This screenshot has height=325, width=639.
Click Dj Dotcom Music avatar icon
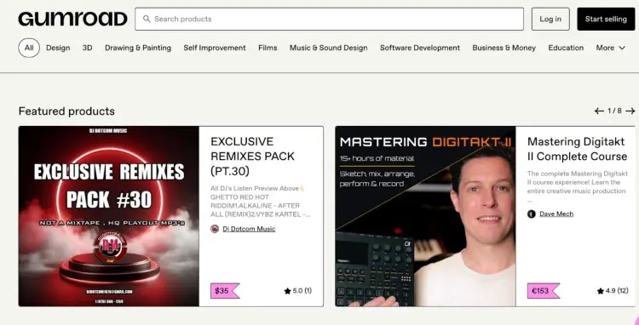pyautogui.click(x=215, y=229)
